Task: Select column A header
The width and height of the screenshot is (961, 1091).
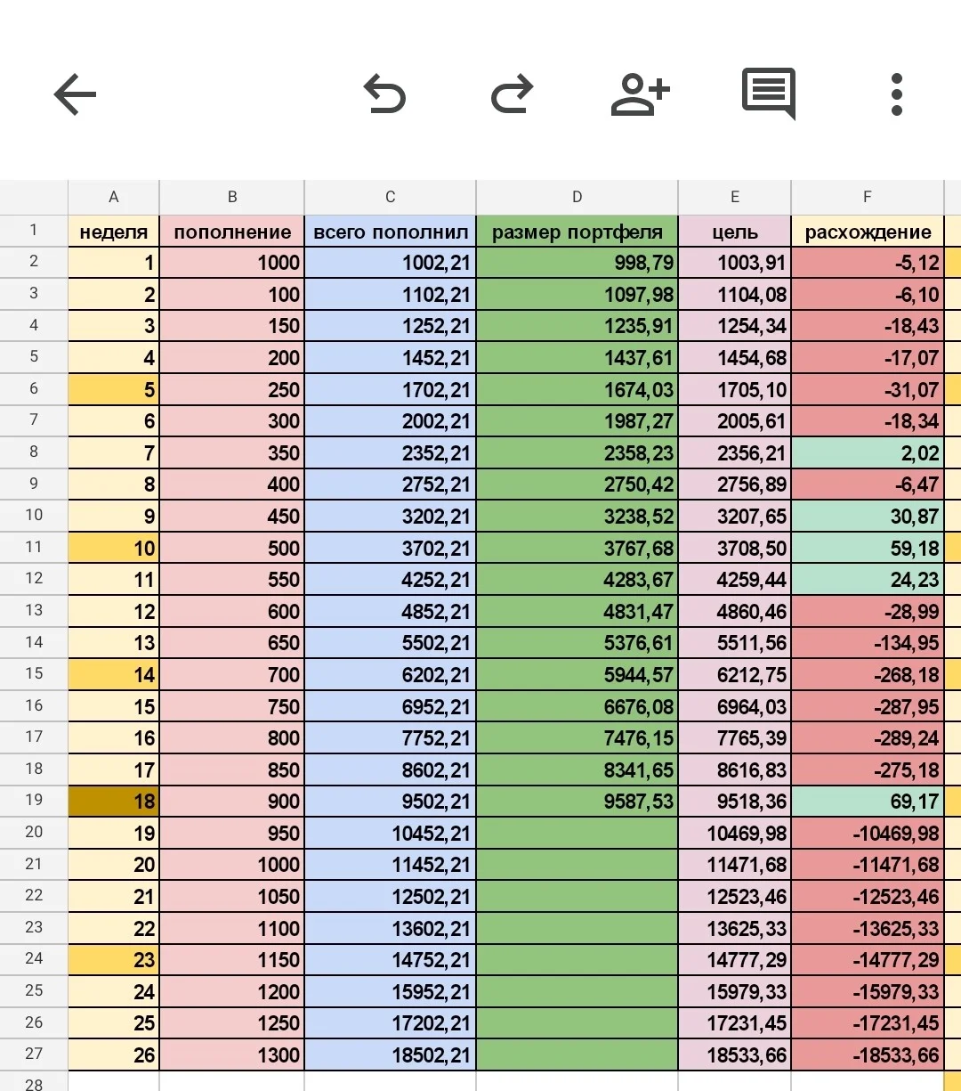Action: 114,198
